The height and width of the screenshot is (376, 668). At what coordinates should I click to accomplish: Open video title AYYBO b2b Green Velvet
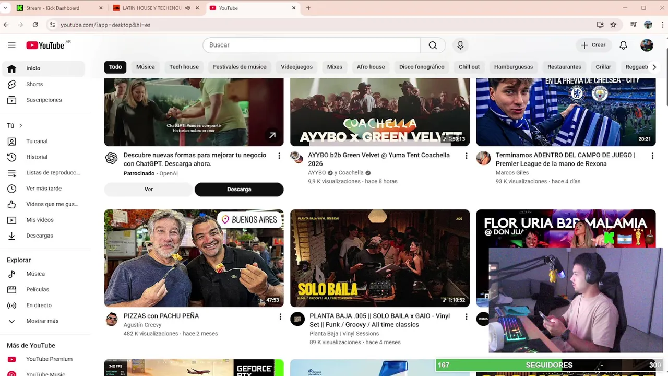(x=379, y=159)
